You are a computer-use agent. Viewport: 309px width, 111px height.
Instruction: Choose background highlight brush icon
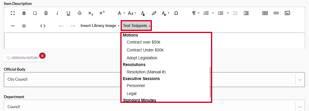tap(154, 13)
